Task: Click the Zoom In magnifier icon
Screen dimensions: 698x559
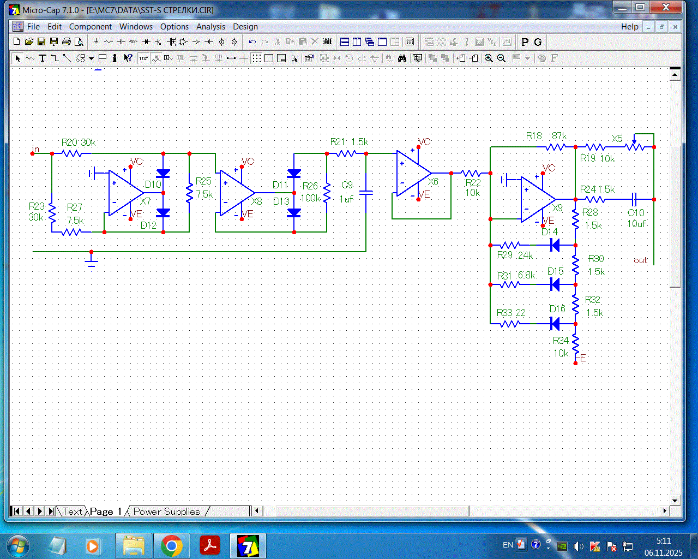Action: pyautogui.click(x=489, y=58)
